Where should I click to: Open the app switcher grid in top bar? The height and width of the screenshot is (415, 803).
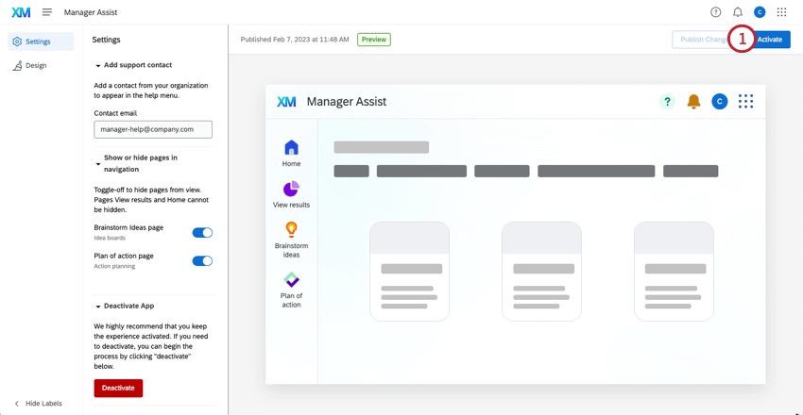click(781, 12)
